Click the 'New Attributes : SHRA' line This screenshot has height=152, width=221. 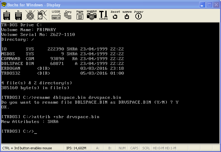click(30, 121)
